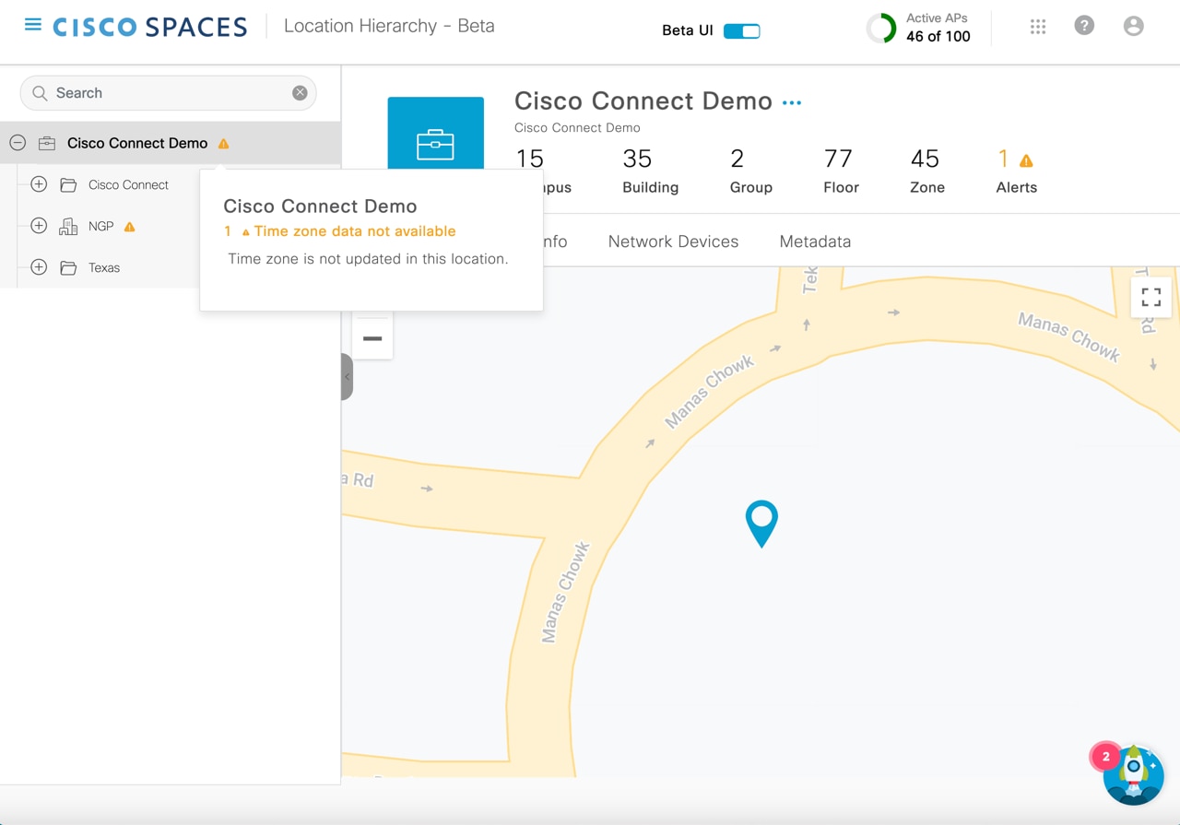This screenshot has width=1180, height=825.
Task: Collapse the left sidebar with handle
Action: pos(347,376)
